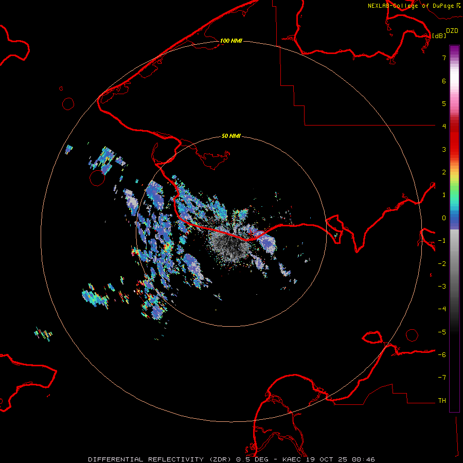
Task: Click the -4 dB legend label
Action: pos(442,309)
